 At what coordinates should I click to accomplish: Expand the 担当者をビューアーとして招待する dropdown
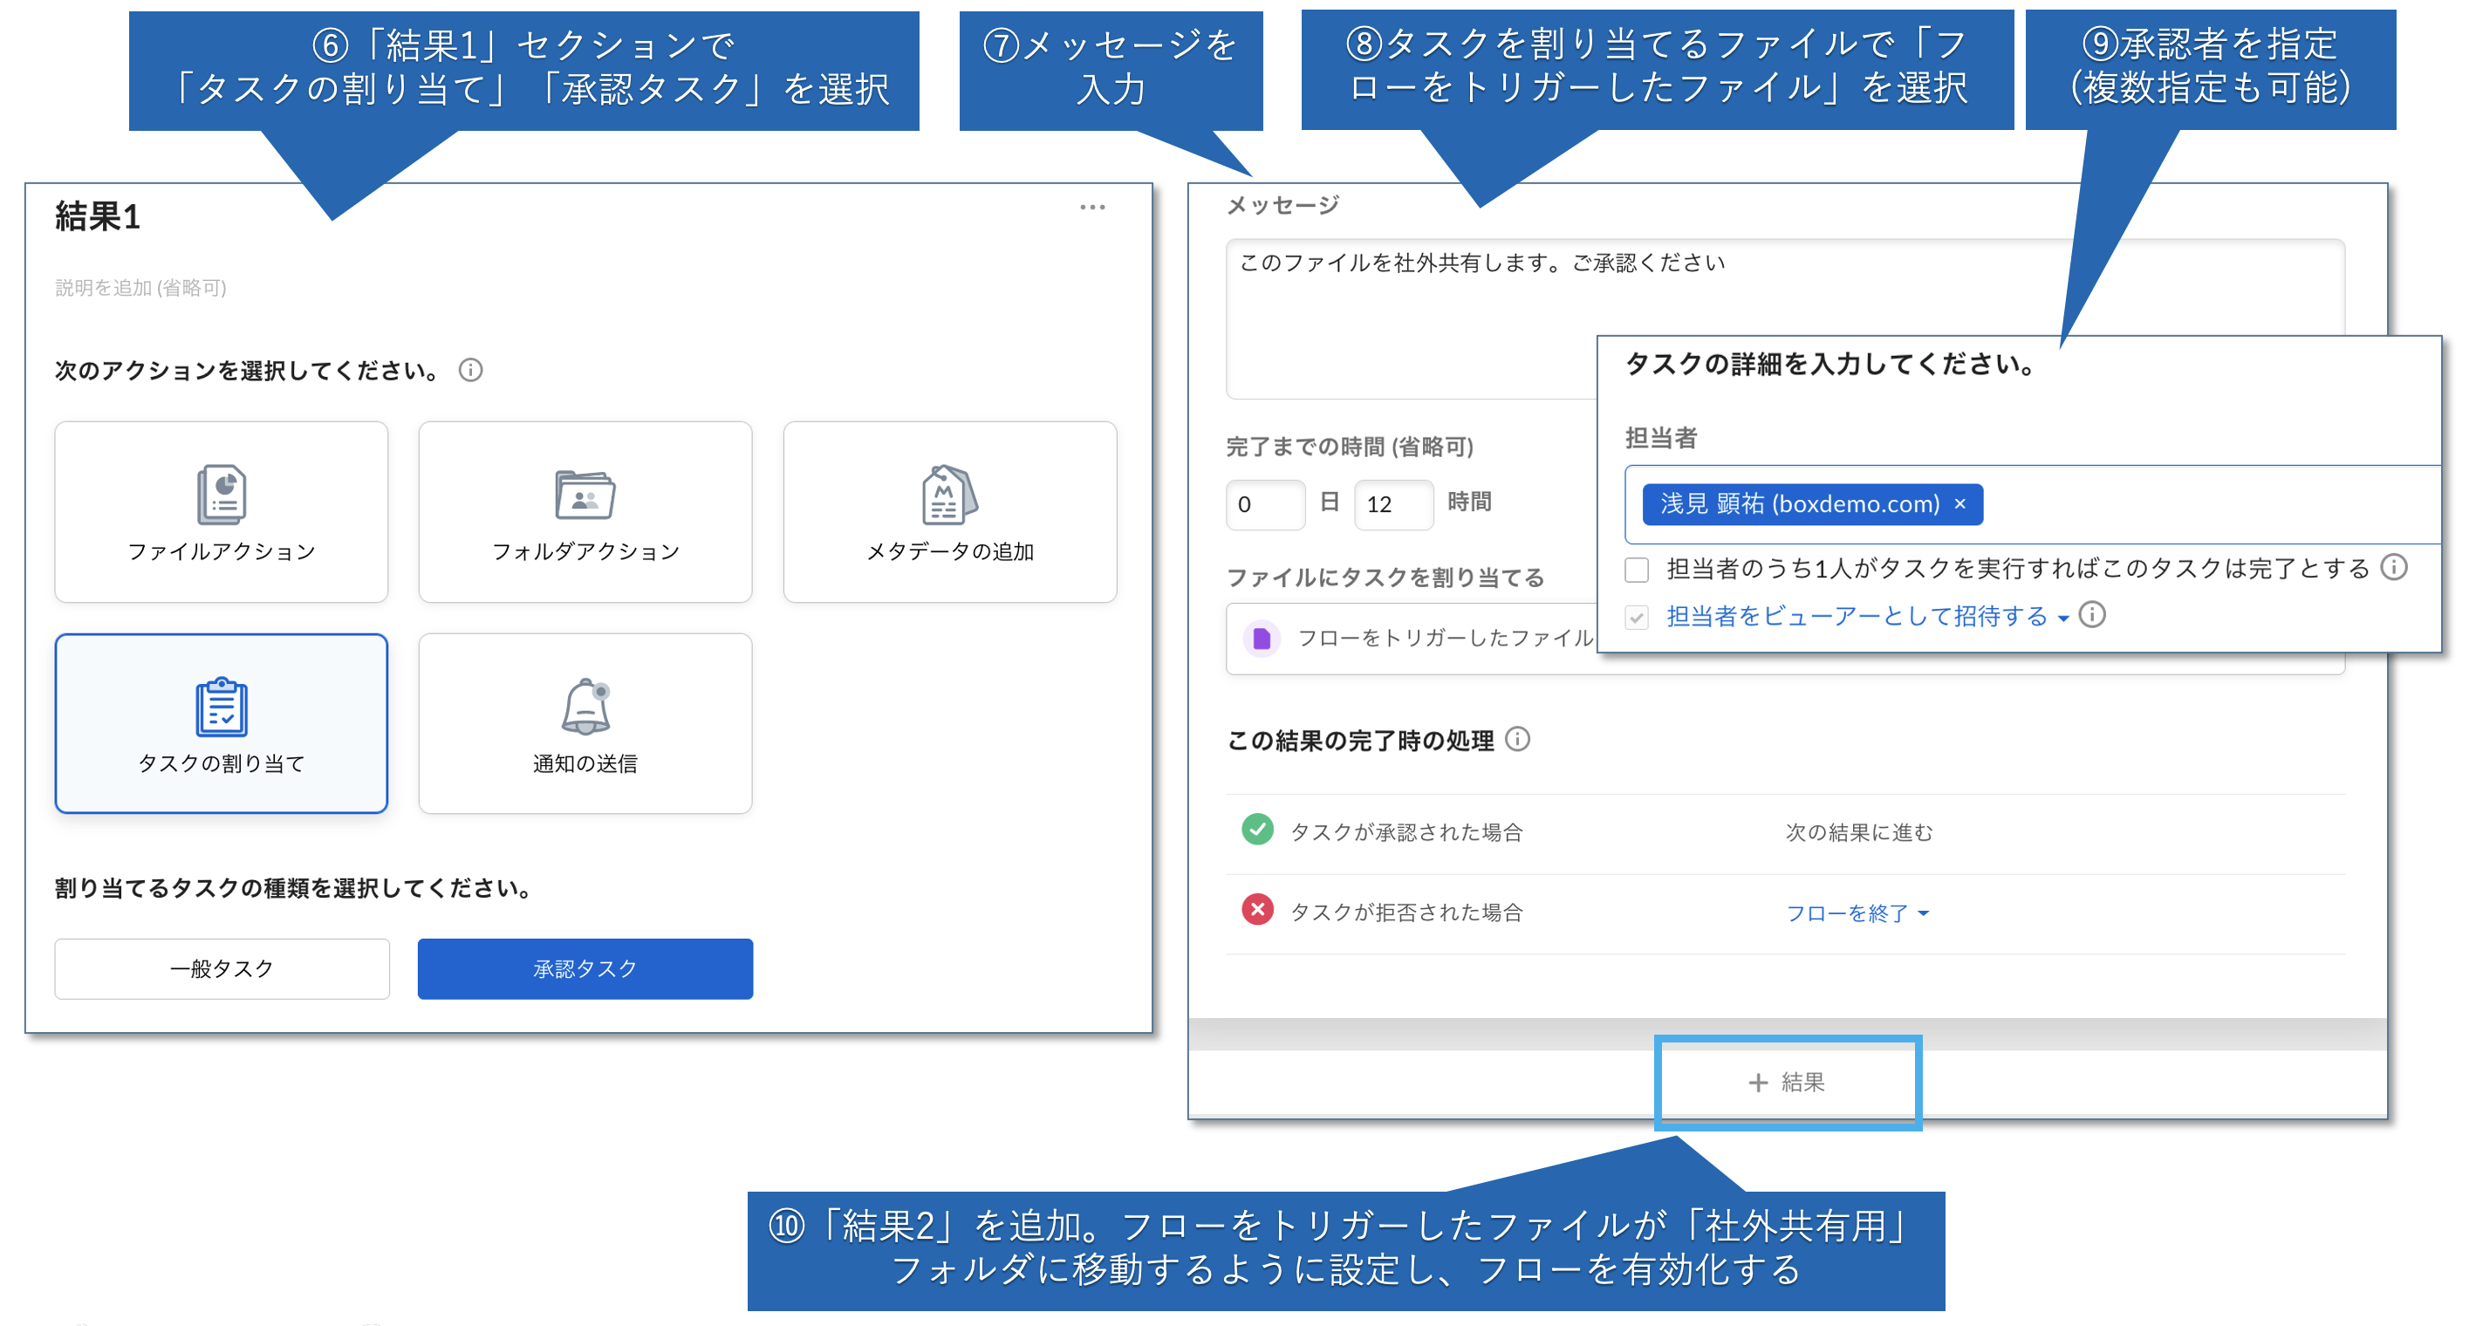1867,616
